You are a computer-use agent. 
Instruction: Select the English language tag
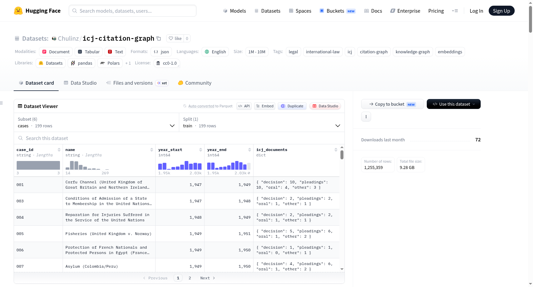tap(215, 52)
